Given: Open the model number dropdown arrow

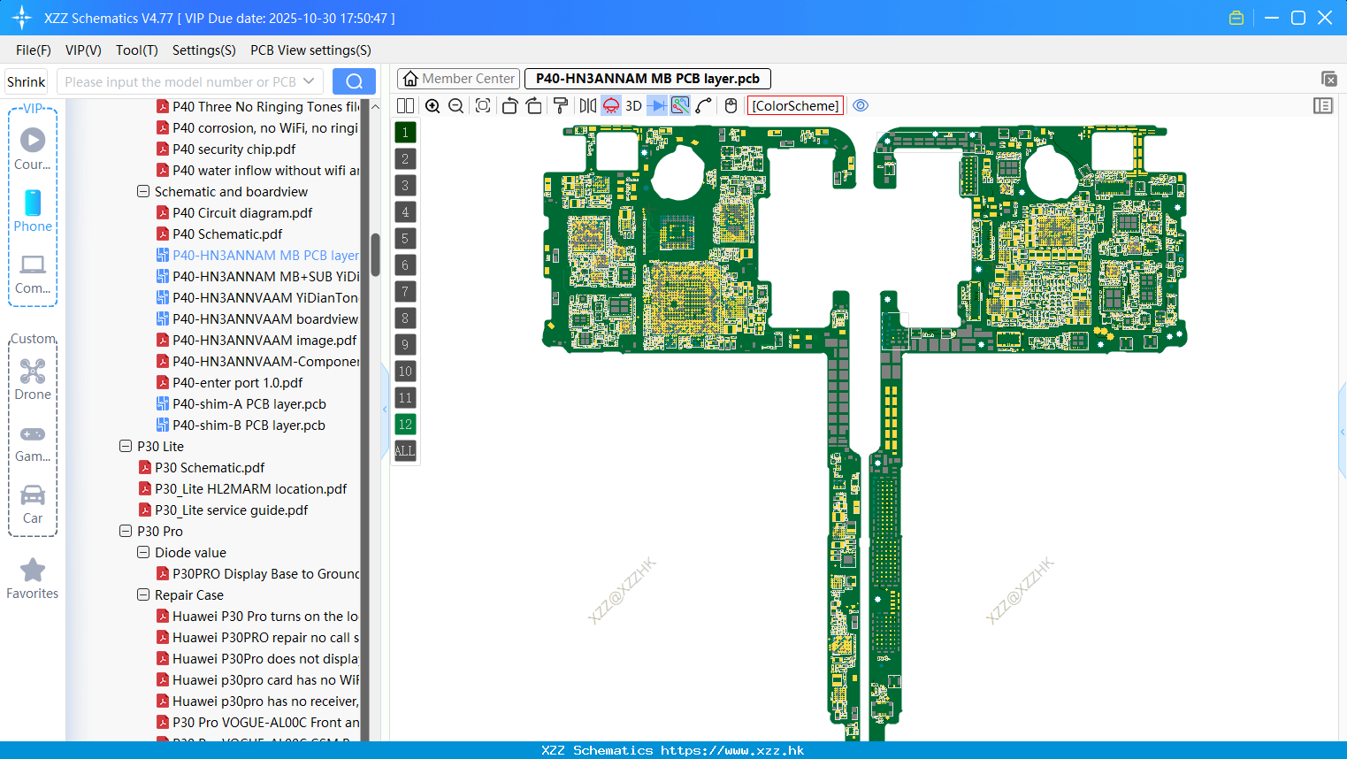Looking at the screenshot, I should 309,81.
